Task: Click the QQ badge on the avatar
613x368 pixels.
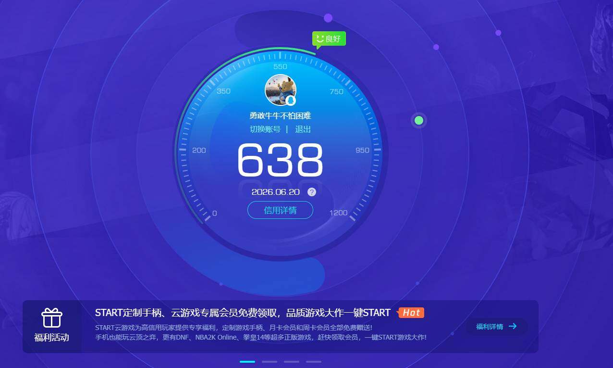Action: click(291, 101)
